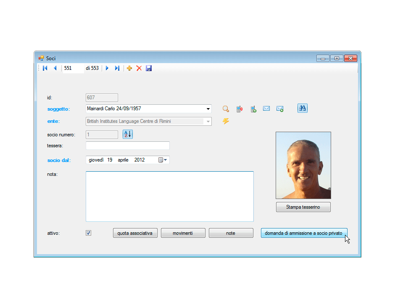Select the day 19 in date field

[x=110, y=160]
